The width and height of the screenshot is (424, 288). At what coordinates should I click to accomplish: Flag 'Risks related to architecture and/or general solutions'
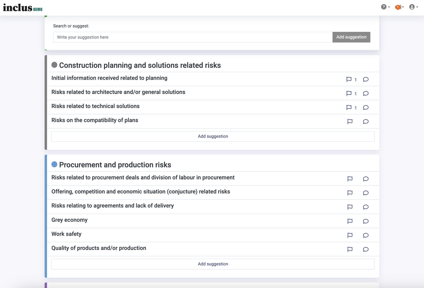tap(349, 93)
